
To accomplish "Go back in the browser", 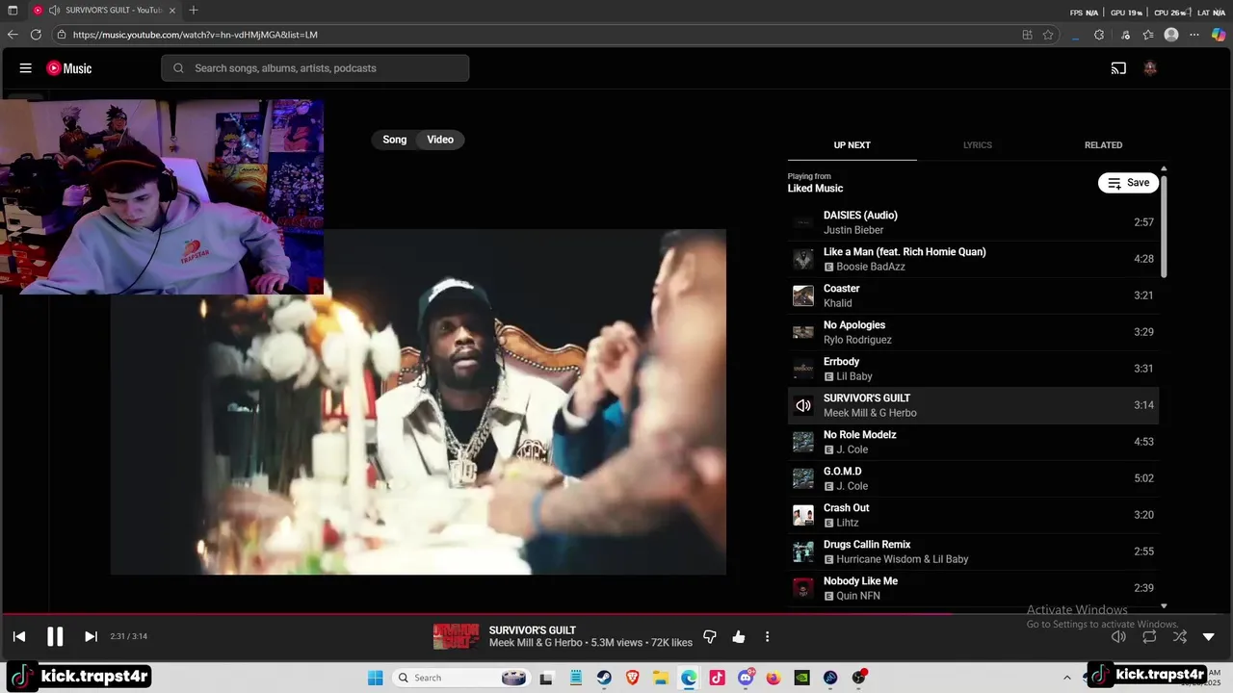I will 13,35.
